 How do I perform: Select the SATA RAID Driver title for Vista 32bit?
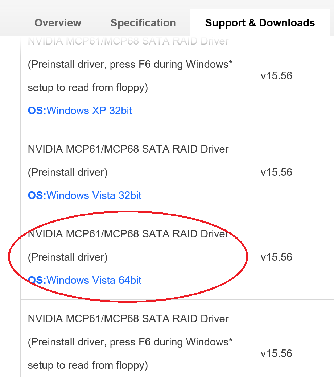(128, 149)
